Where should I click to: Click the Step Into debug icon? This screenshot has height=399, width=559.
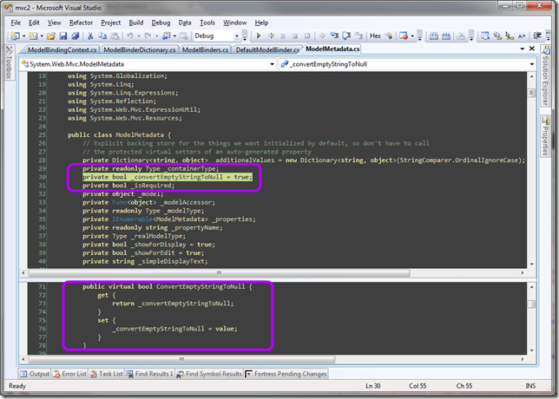[334, 36]
